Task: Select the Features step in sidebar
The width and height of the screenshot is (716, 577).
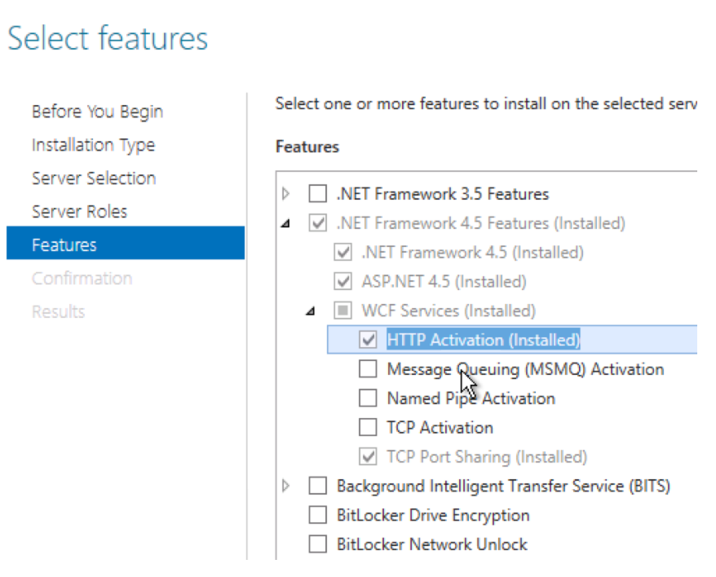Action: pyautogui.click(x=64, y=245)
